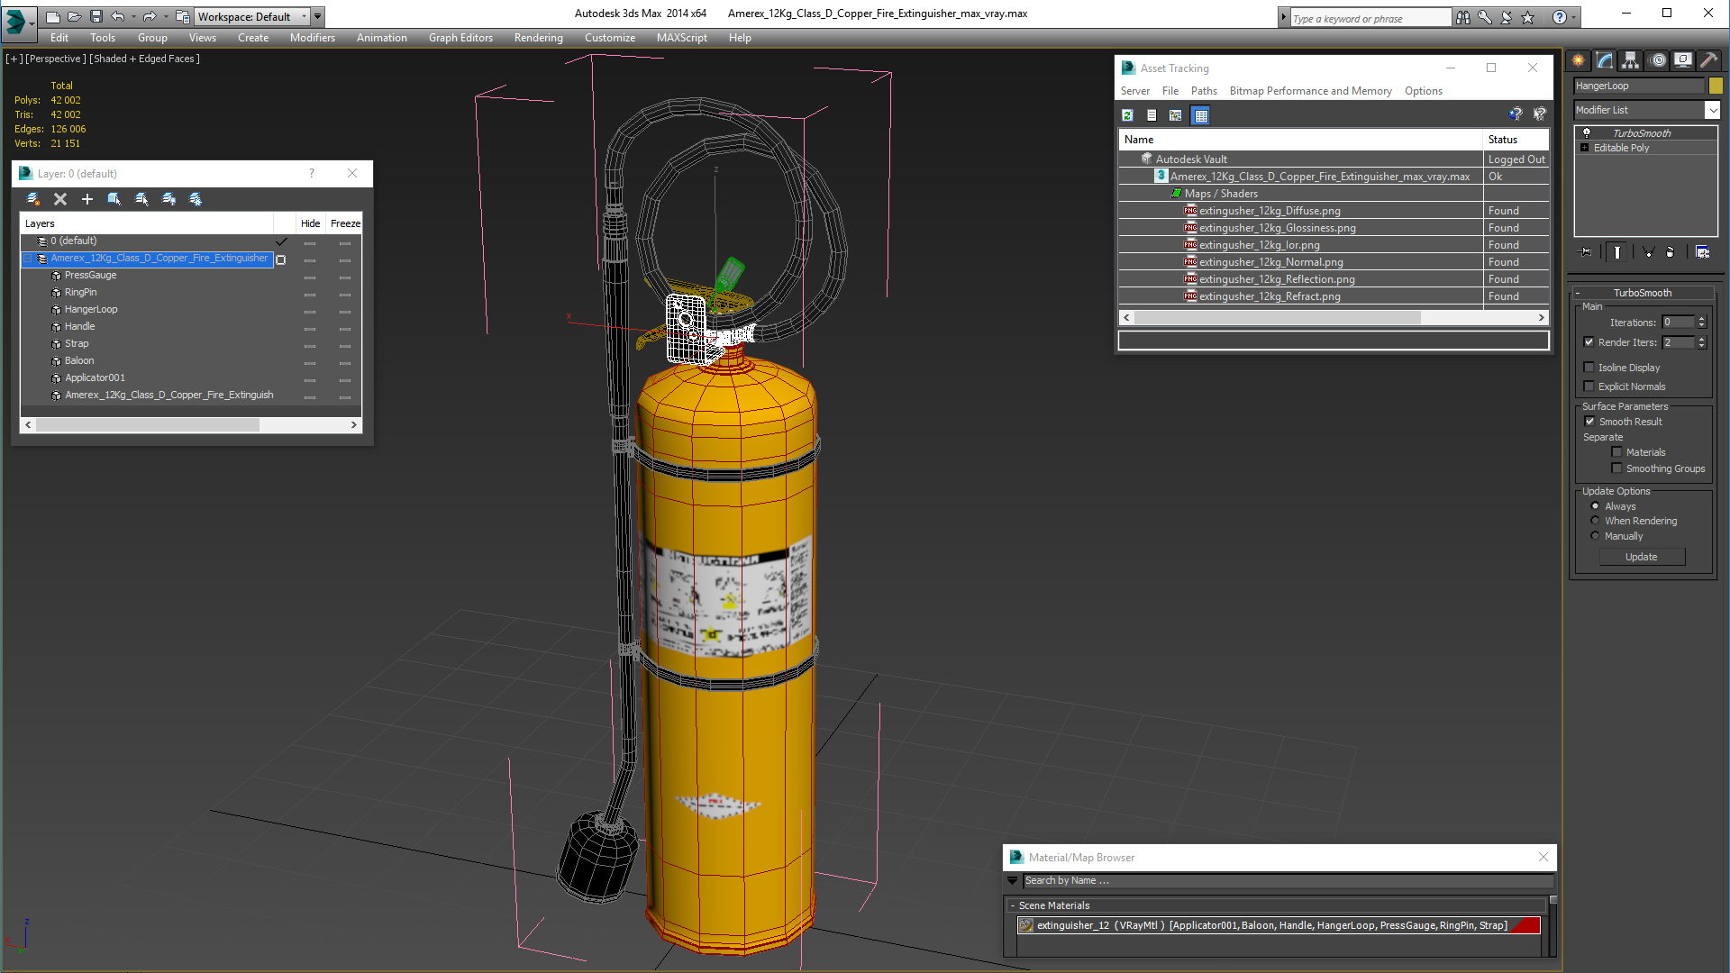
Task: Open the Modifier List dropdown
Action: pyautogui.click(x=1712, y=110)
